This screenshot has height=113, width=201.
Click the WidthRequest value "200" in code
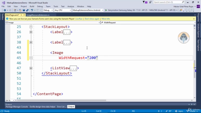tap(93, 58)
